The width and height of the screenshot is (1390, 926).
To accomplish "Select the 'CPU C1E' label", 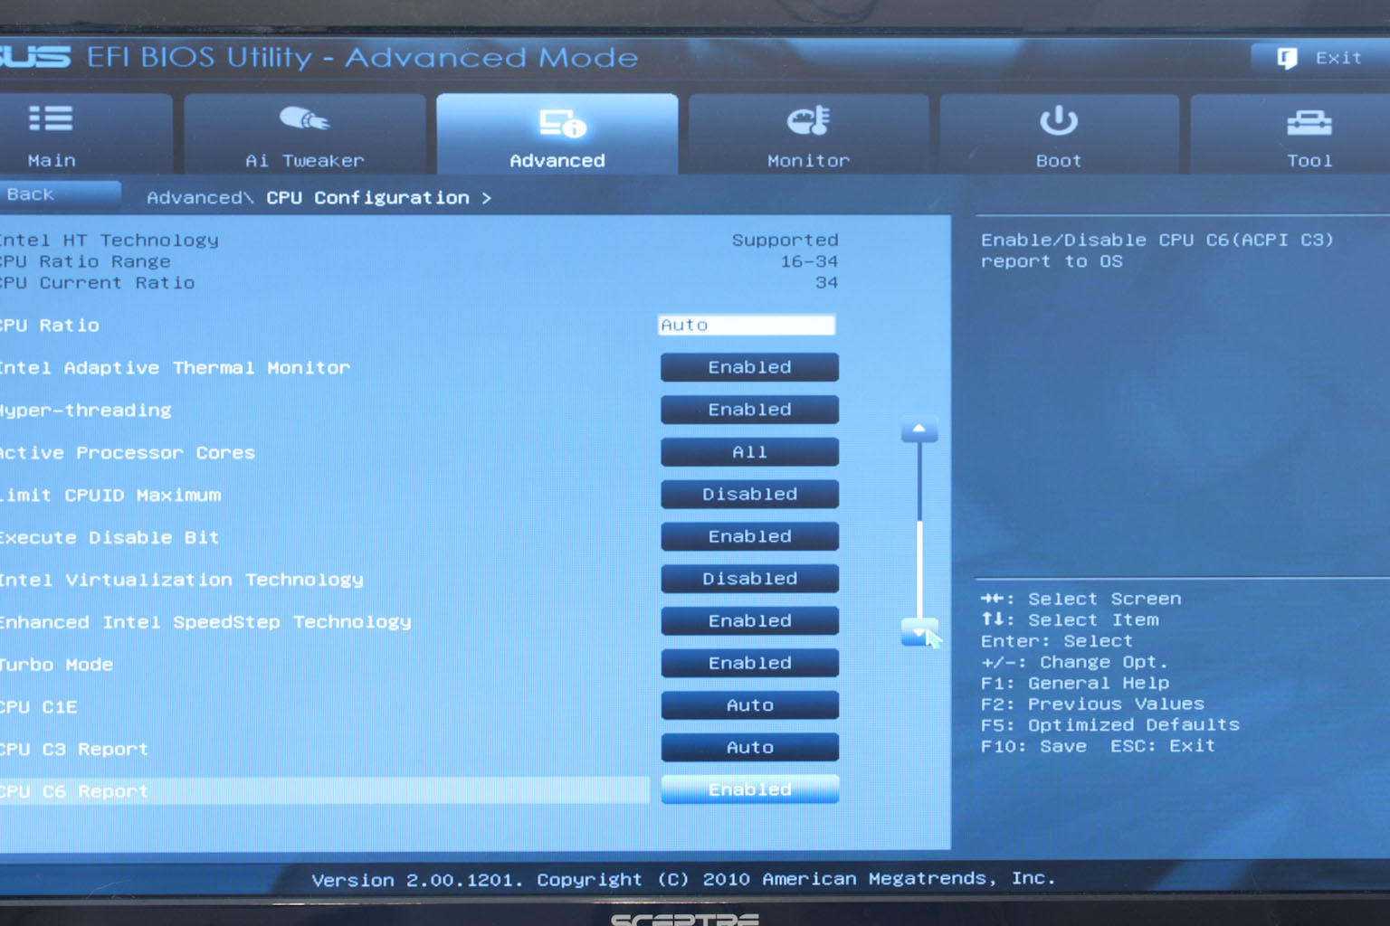I will click(x=39, y=707).
